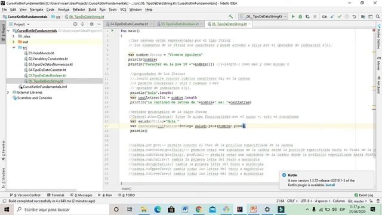
Task: Open Event Log in status bar
Action: pos(363,195)
